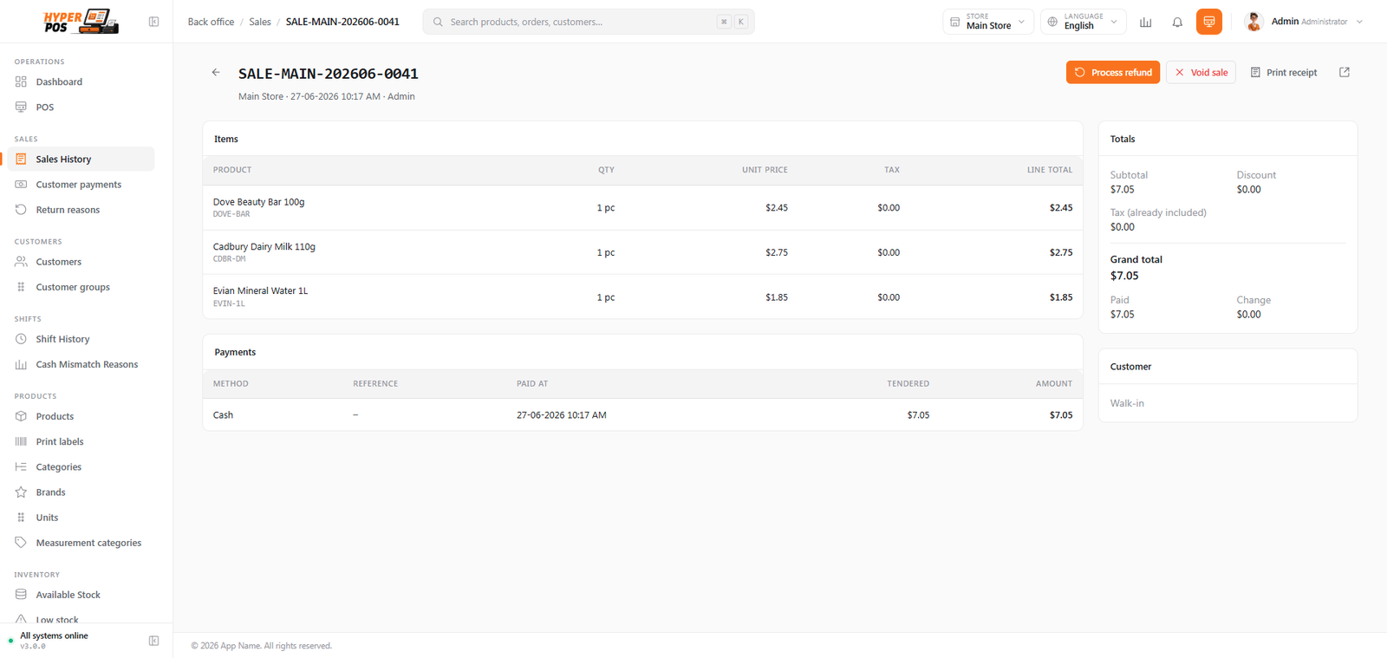
Task: Open notifications bell icon
Action: [1177, 22]
